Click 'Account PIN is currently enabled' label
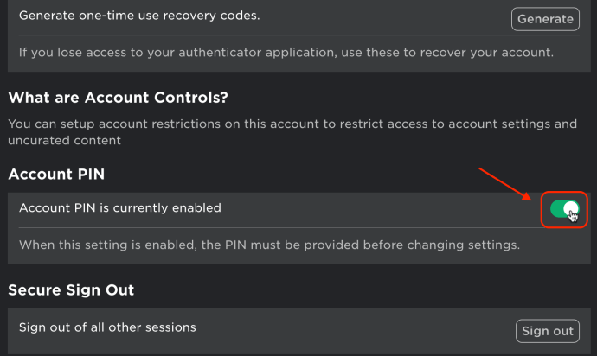 coord(120,207)
